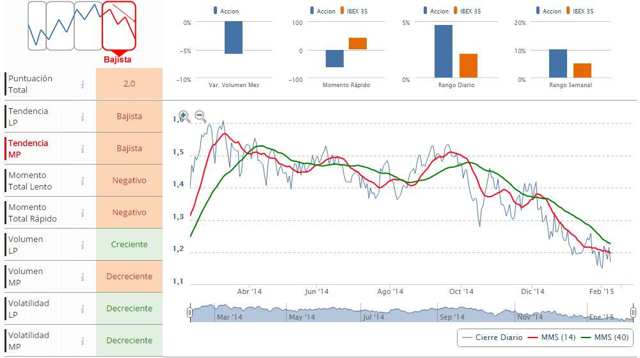Click the blue bar in Rango Diario chart
This screenshot has height=358, width=640.
[x=444, y=51]
